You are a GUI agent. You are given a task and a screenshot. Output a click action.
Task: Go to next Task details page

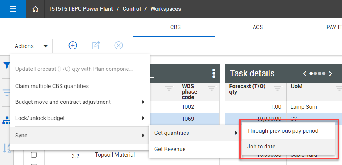pos(330,73)
